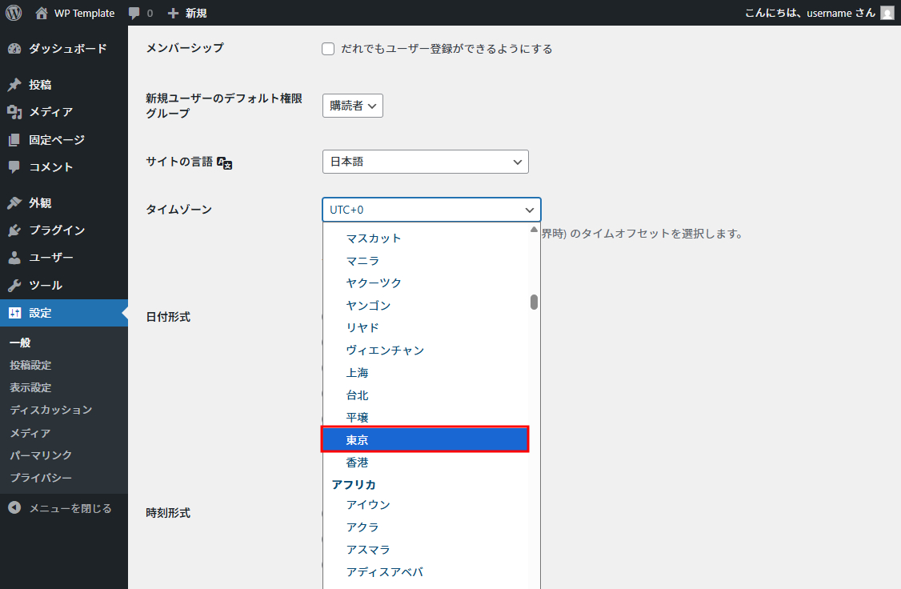Click the コメント speech bubble icon
This screenshot has height=589, width=901.
(x=14, y=167)
